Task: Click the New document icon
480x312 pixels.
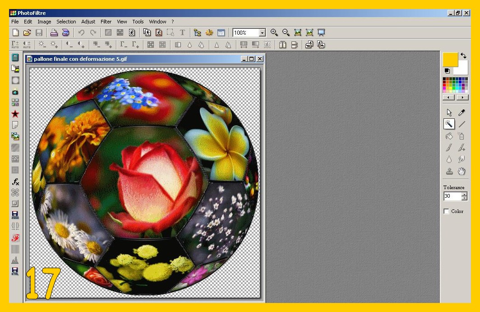Action: tap(15, 32)
